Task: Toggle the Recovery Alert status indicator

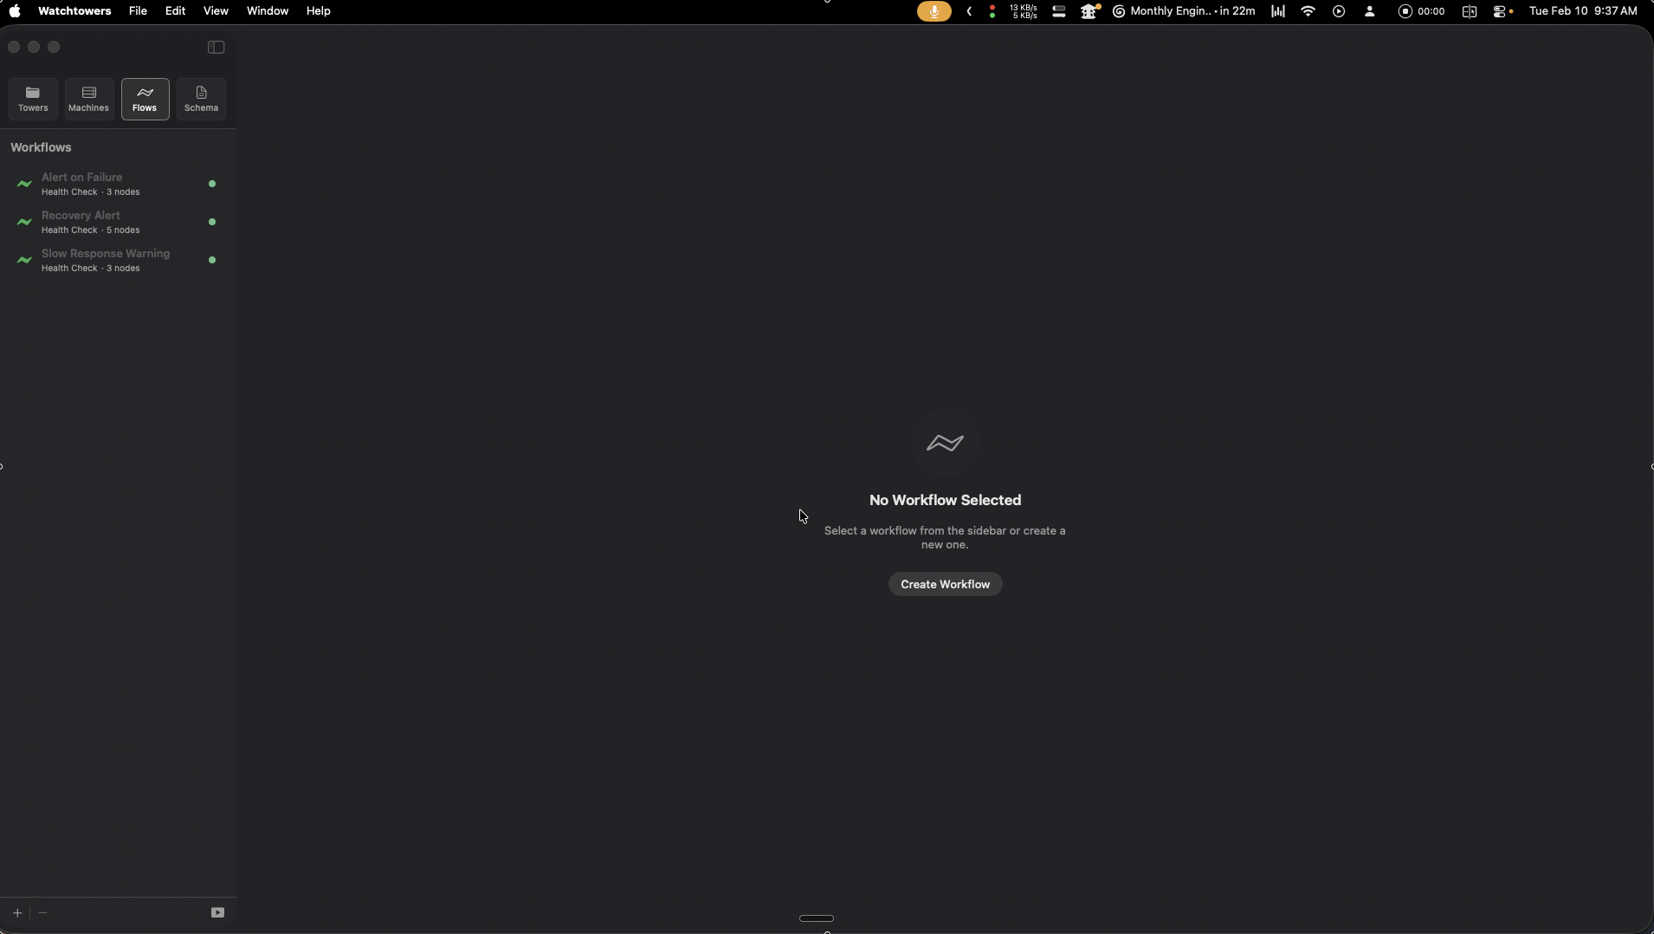Action: (211, 222)
